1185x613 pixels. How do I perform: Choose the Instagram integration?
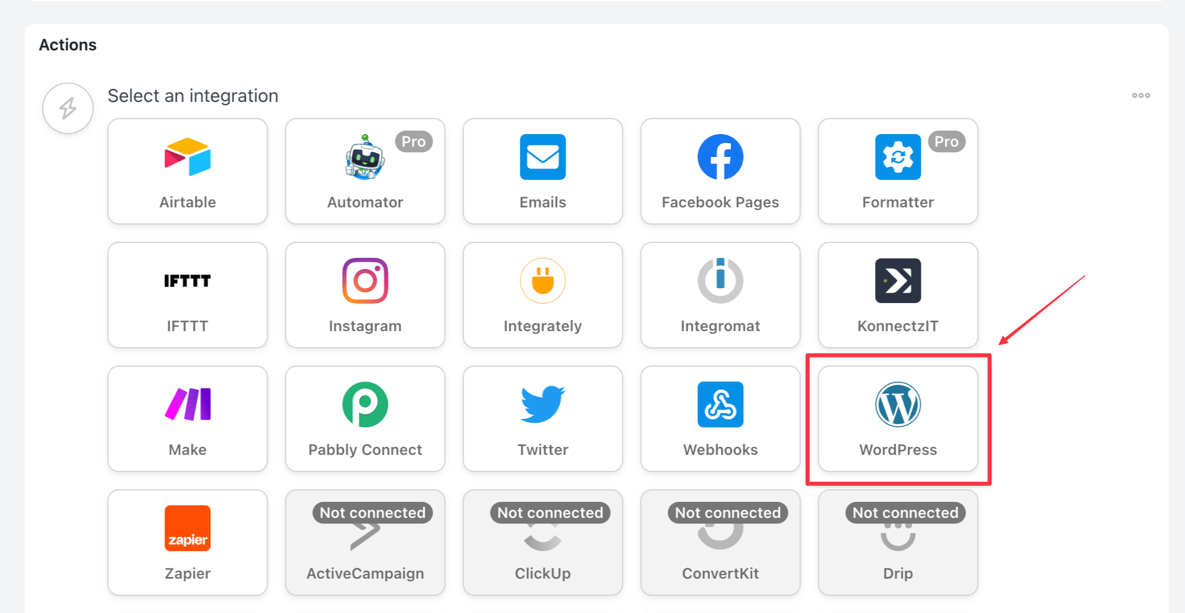coord(365,295)
